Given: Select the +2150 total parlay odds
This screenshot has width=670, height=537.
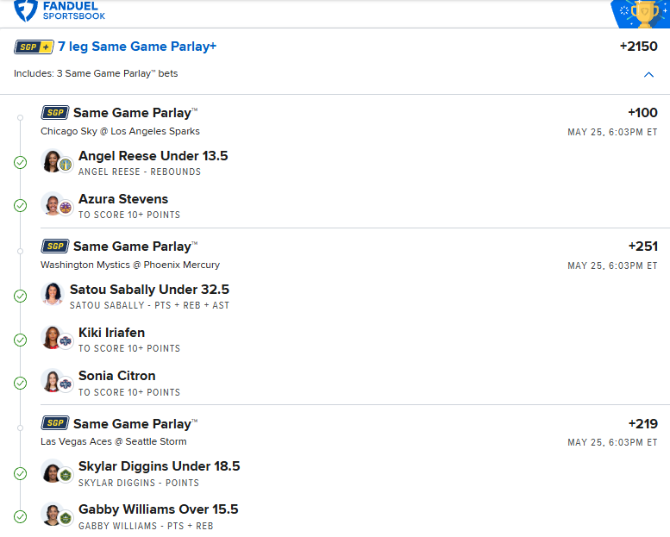Looking at the screenshot, I should point(638,47).
